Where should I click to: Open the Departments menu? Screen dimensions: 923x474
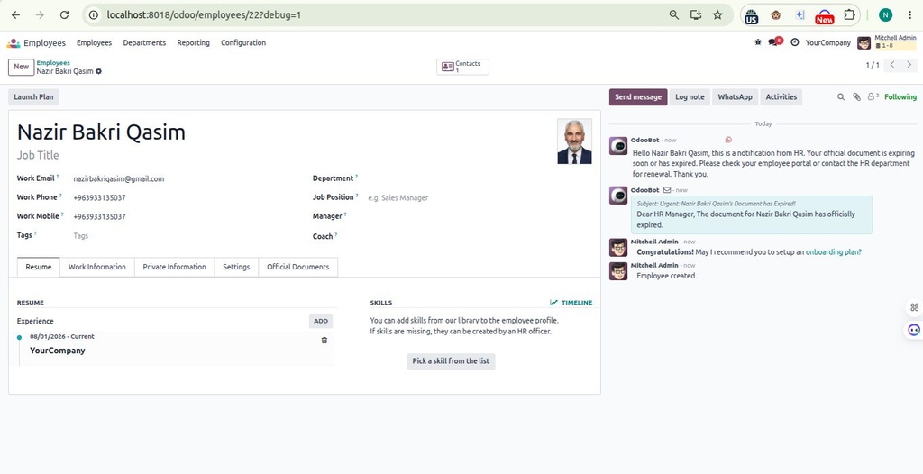[144, 43]
